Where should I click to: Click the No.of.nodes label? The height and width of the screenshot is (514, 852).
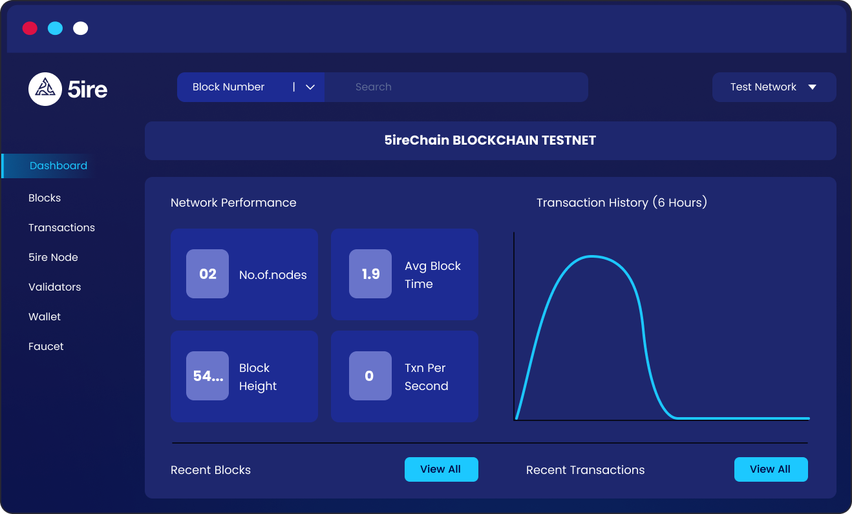273,275
